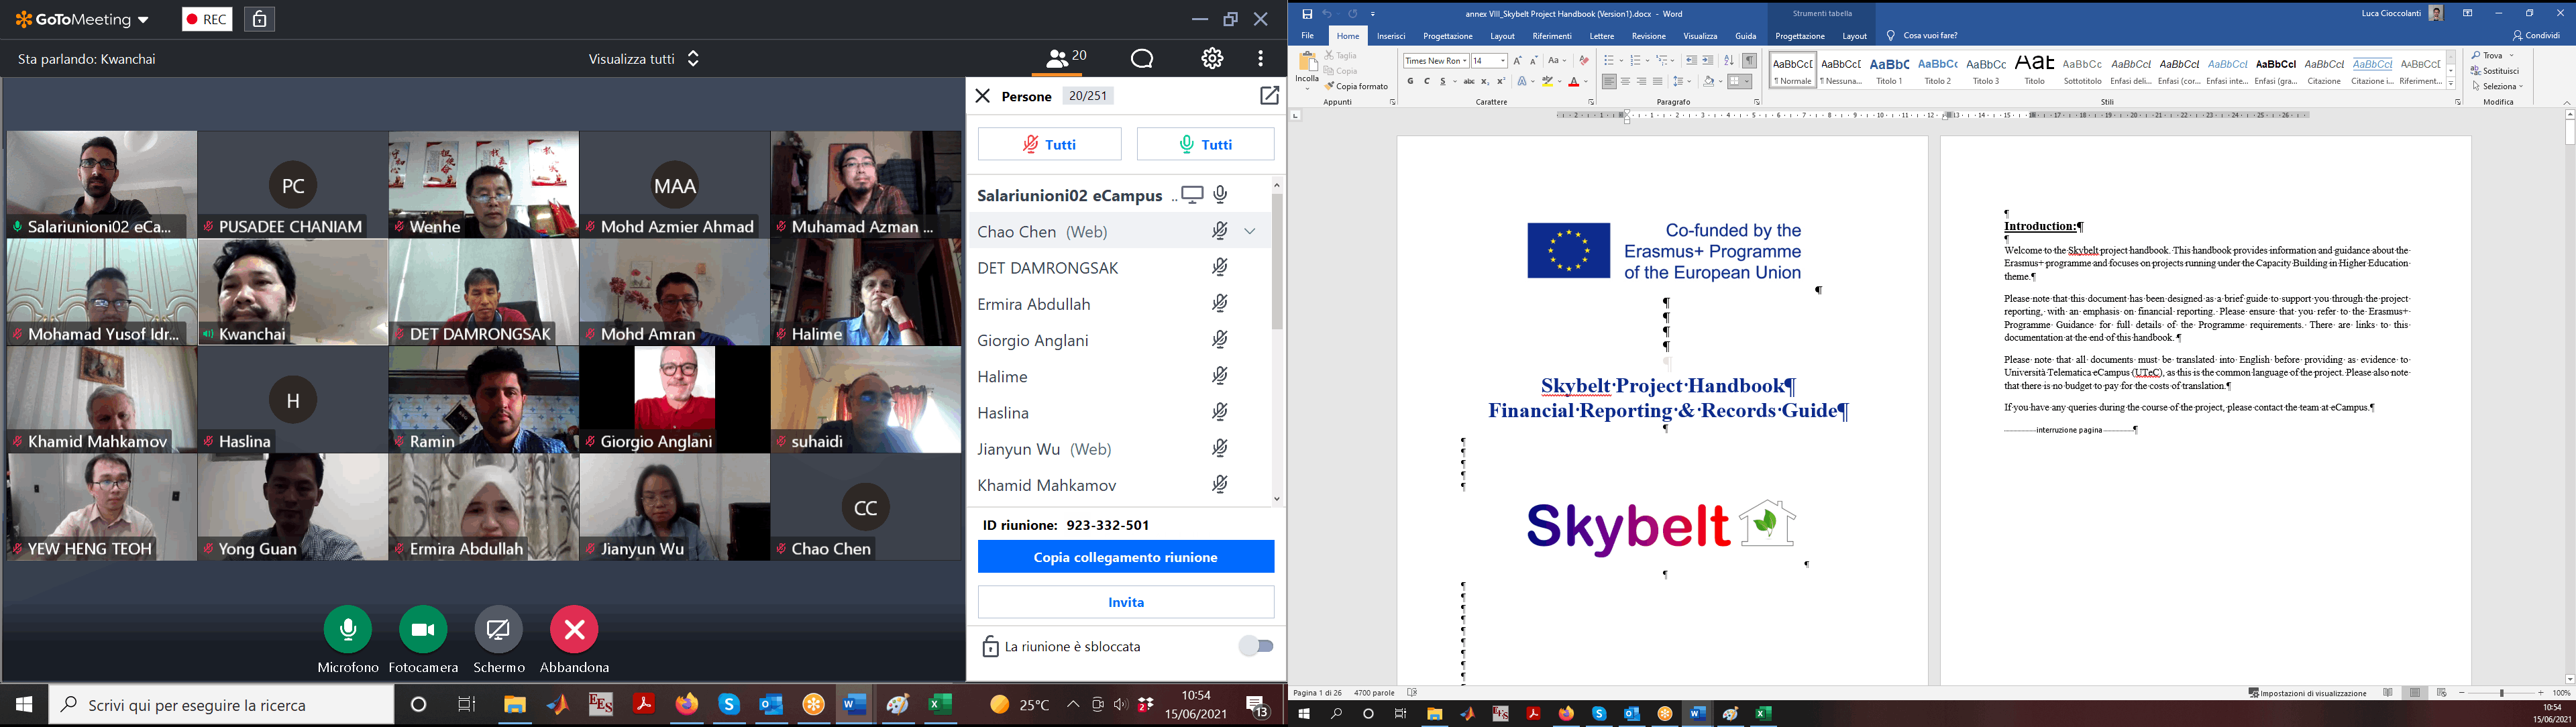
Task: Toggle mute for Khamid Mahkamov in list
Action: point(1220,485)
